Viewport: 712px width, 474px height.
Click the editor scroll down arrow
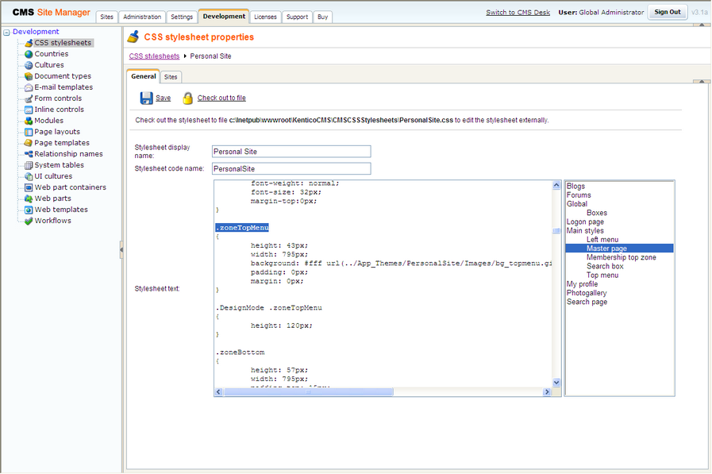556,383
